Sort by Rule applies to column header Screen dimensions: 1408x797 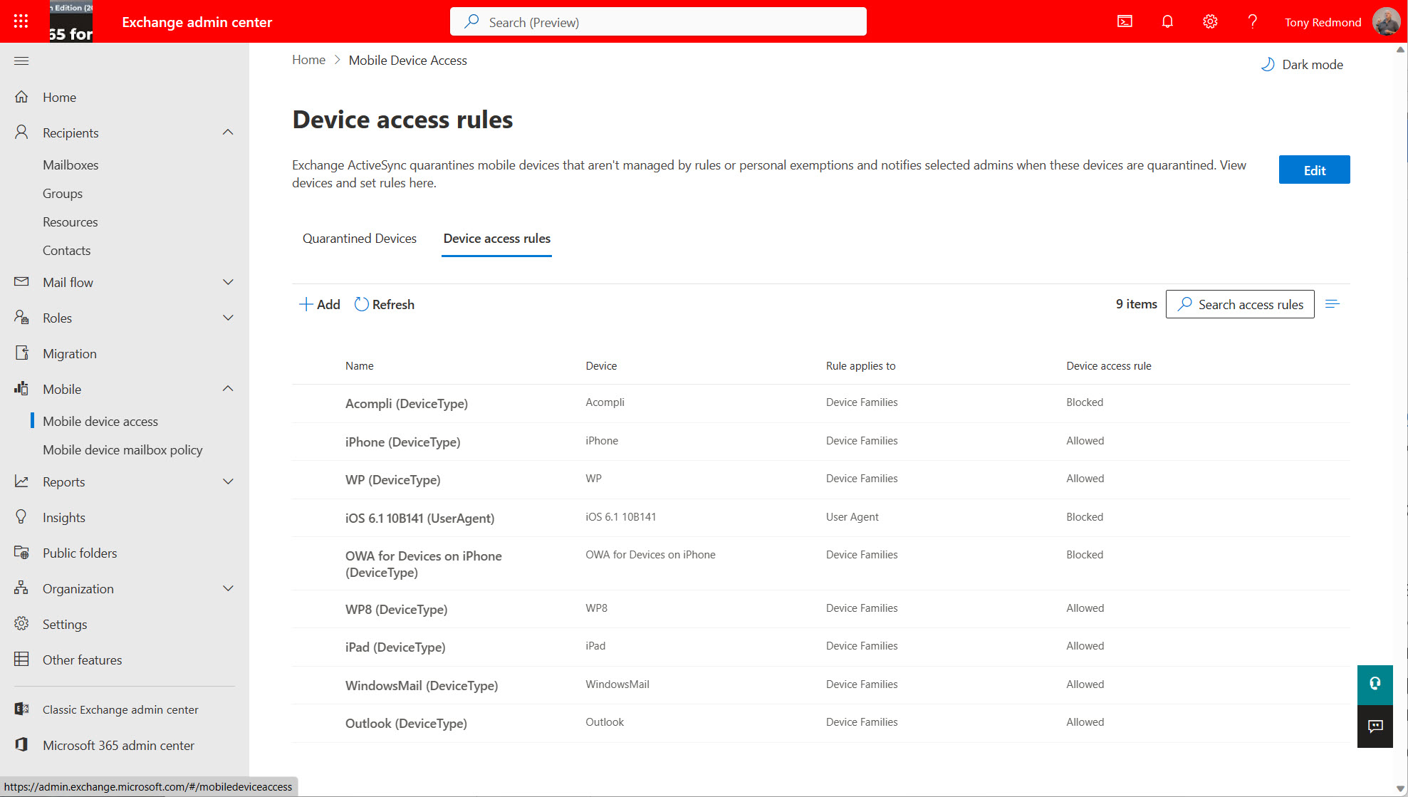860,366
